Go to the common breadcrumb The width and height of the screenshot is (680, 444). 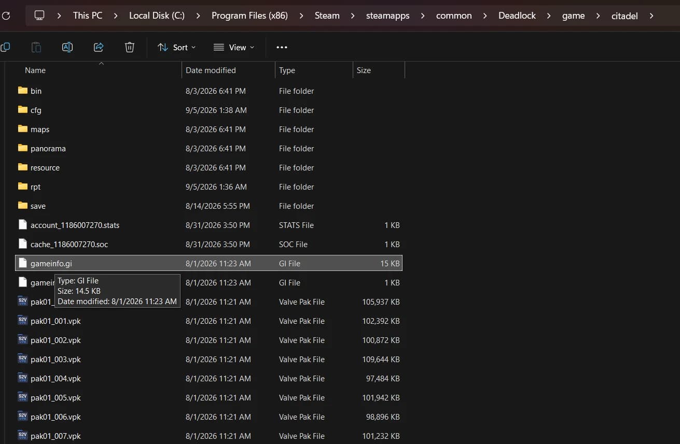454,16
